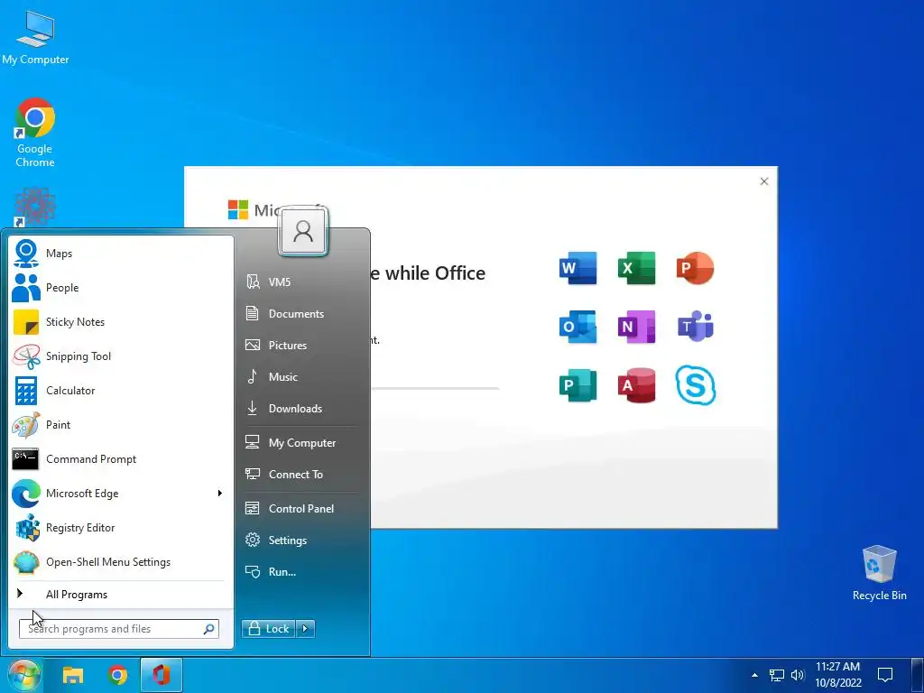Open network status tray icon
The height and width of the screenshot is (693, 924).
click(777, 675)
